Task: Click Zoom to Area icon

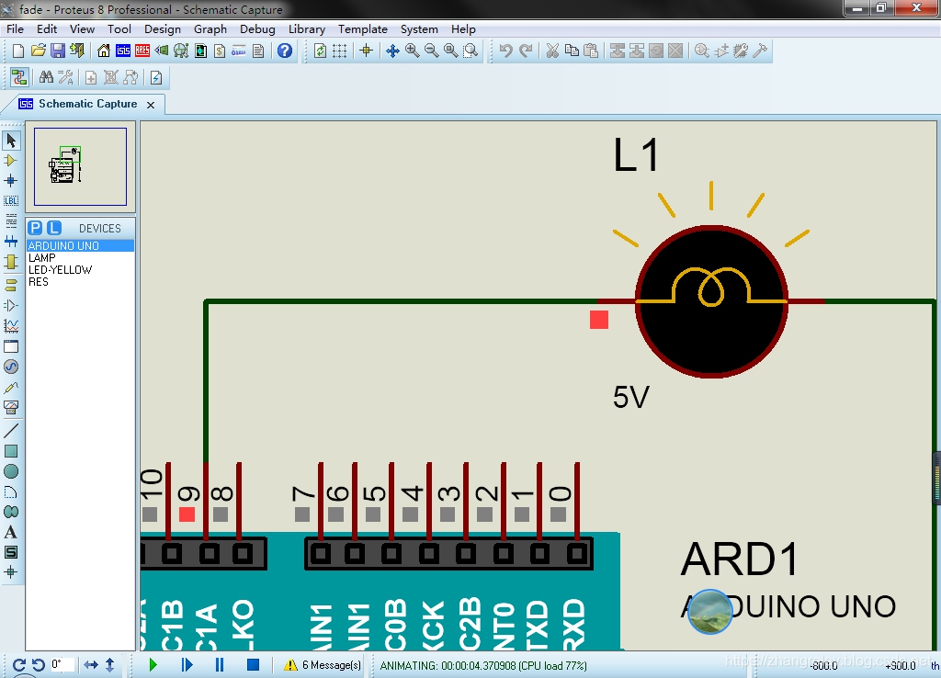Action: click(x=470, y=51)
